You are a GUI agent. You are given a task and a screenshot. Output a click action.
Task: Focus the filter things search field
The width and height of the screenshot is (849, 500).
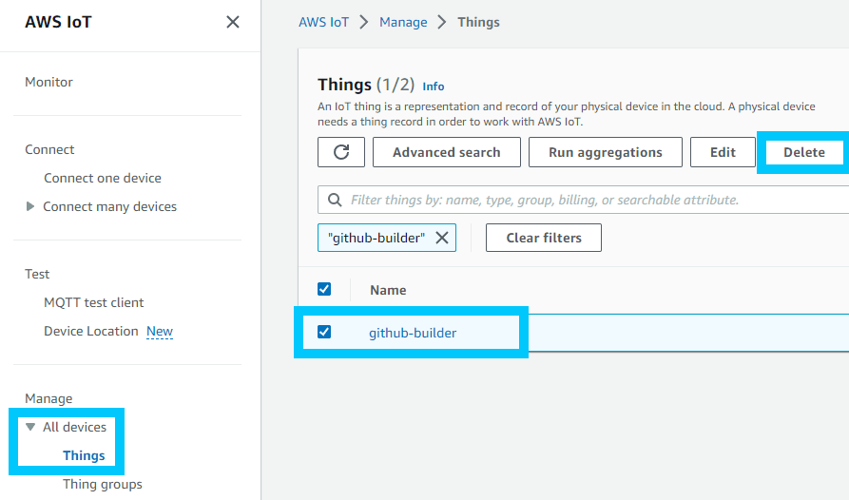tap(589, 201)
